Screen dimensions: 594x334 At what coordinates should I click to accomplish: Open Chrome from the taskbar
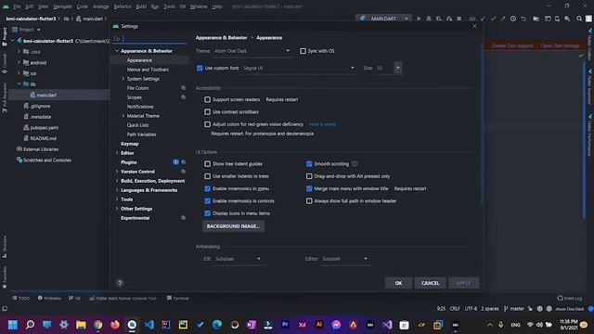coord(97,325)
